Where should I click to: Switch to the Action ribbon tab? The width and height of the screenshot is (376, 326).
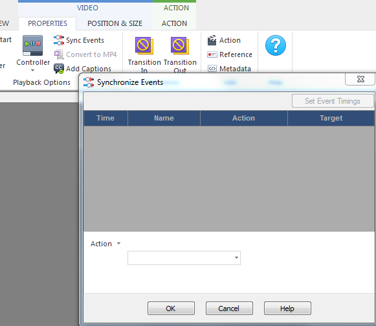174,23
